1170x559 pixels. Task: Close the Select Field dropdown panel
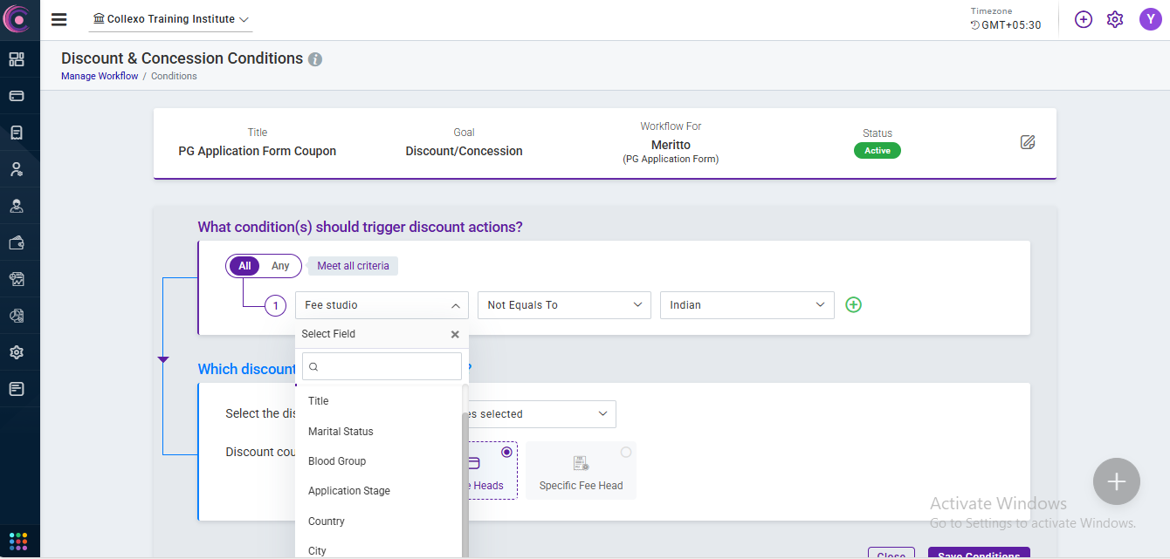[x=455, y=334]
